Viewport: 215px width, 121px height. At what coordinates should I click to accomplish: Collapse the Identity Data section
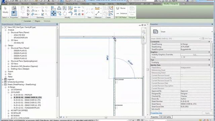click(209, 65)
